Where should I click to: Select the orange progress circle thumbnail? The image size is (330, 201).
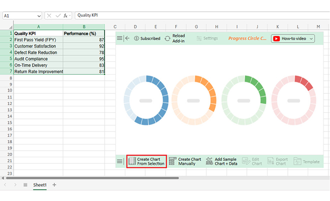point(194,100)
